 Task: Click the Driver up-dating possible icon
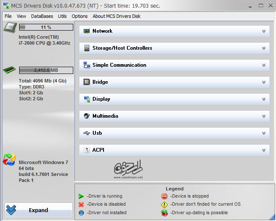pyautogui.click(x=164, y=213)
